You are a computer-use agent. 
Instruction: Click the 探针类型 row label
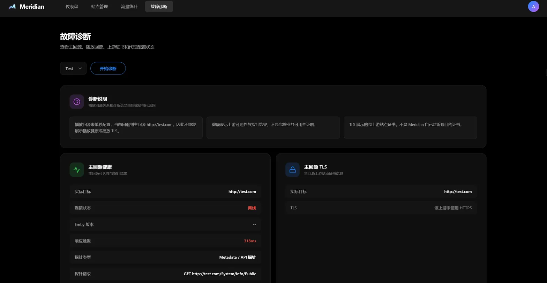pos(83,258)
